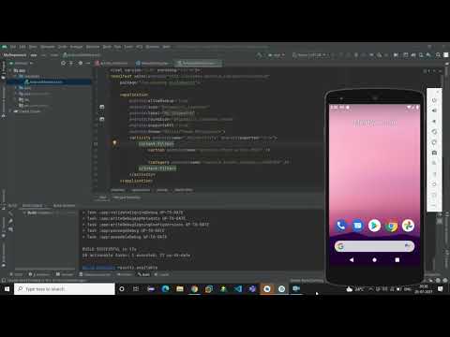450x337 pixels.
Task: Click the Cortana circle in taskbar
Action: point(122,289)
